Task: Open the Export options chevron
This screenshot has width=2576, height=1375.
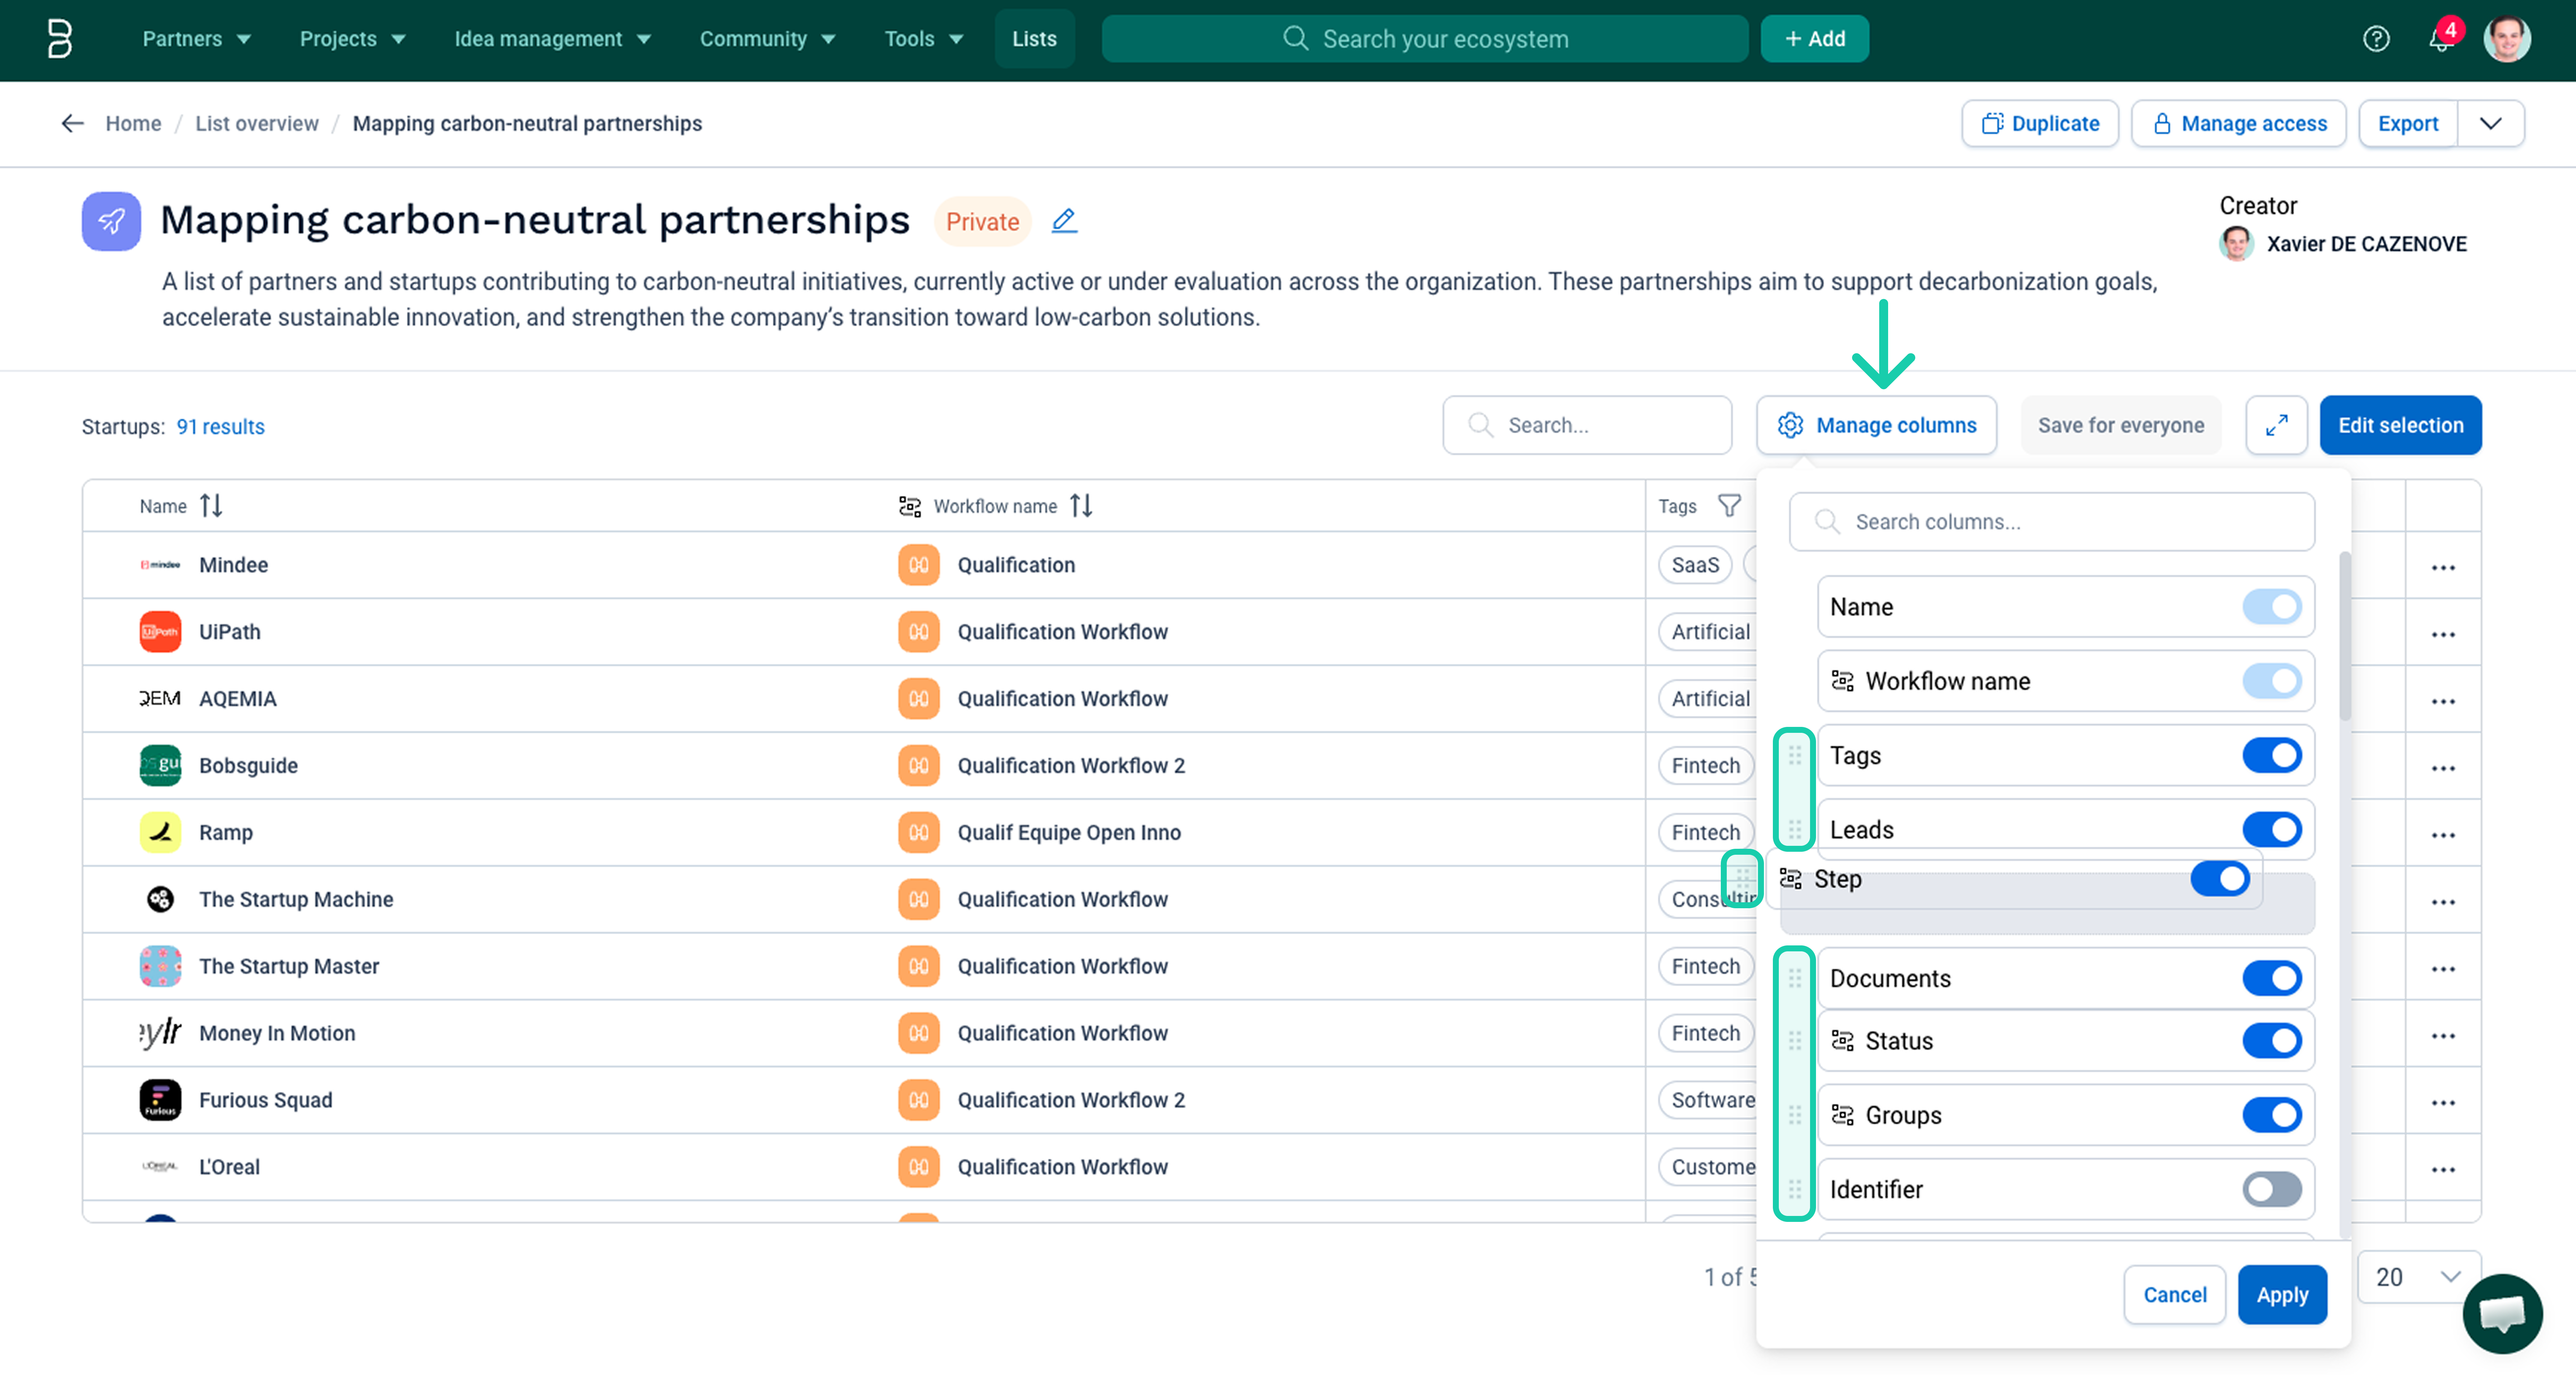Action: (2490, 123)
